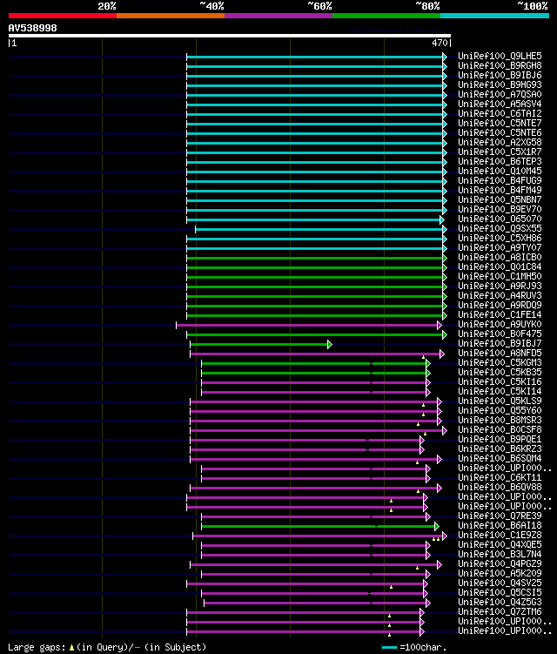Click the short green alignment bar for B9IBJ7
Viewport: 557px width, 654px height.
[261, 345]
